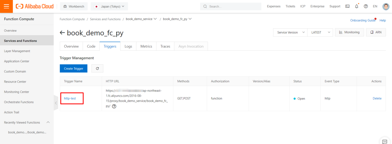Click the Create Trigger button

click(x=73, y=69)
